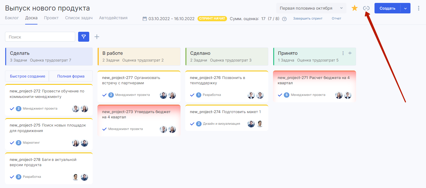Open the Отчет link
Viewport: 426px width, 188px height.
click(336, 18)
